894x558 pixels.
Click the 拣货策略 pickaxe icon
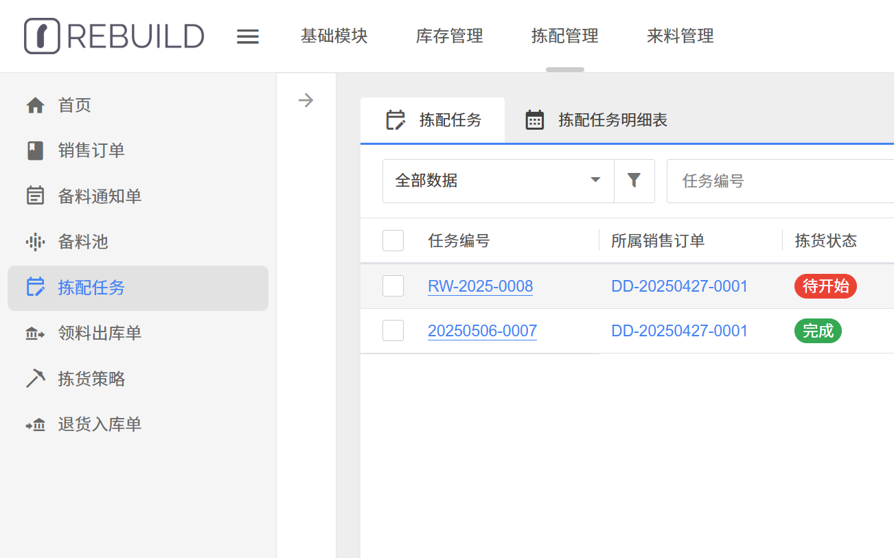35,379
